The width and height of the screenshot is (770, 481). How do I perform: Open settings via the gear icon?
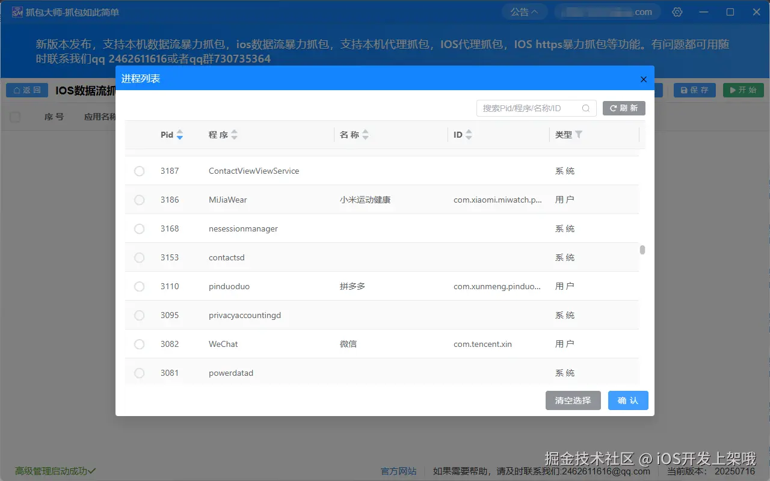(x=677, y=11)
